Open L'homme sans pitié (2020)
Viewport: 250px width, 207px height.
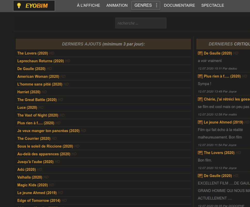pos(40,84)
